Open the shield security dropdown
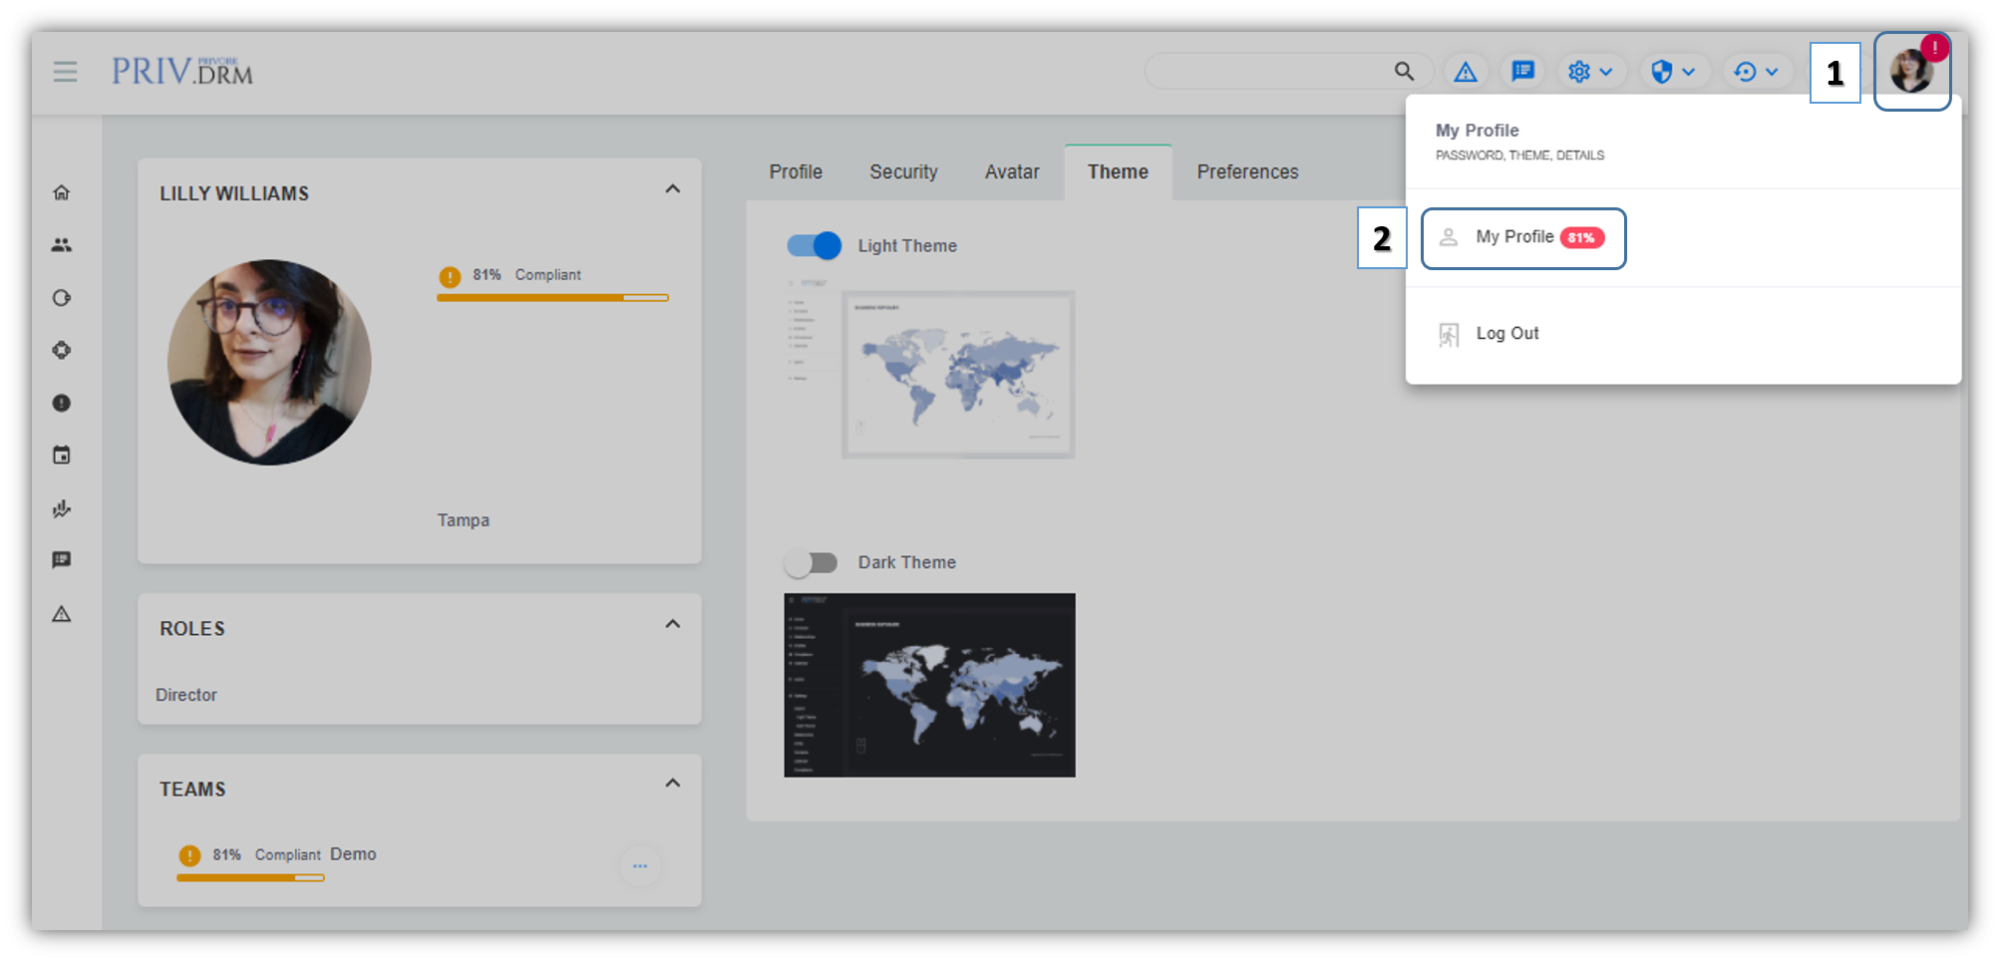This screenshot has height=962, width=2000. (1672, 72)
